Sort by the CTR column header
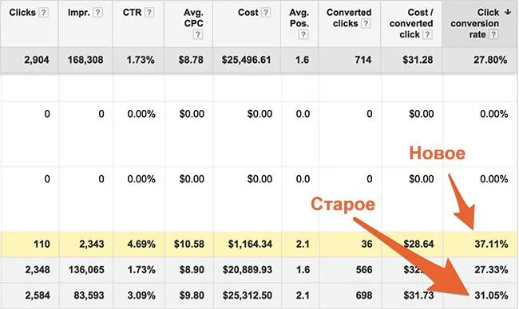This screenshot has height=309, width=519. [x=132, y=13]
